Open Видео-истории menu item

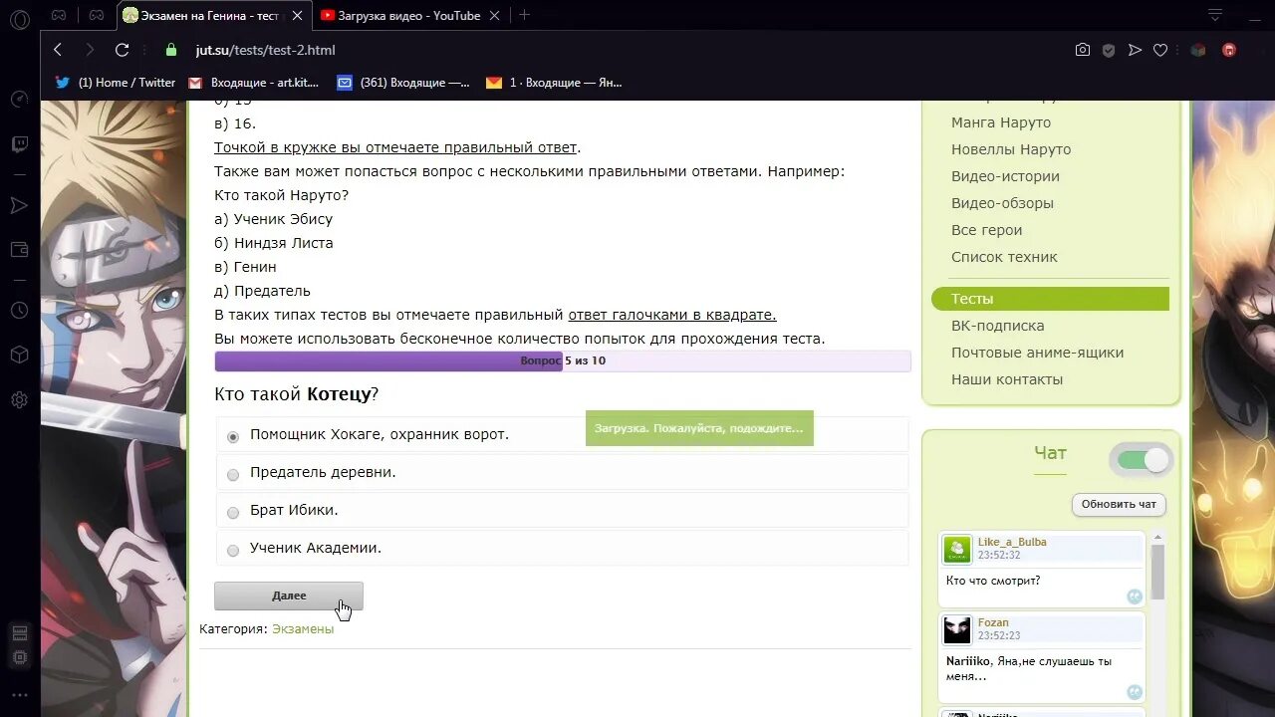[1005, 176]
